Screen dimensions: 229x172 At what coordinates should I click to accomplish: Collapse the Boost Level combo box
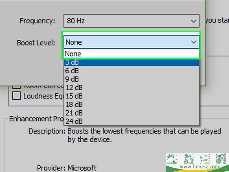pos(193,42)
